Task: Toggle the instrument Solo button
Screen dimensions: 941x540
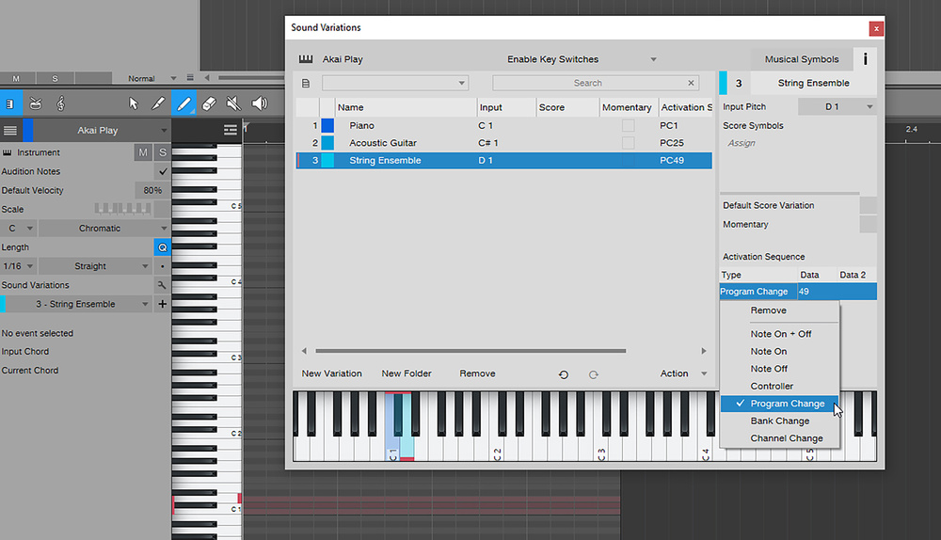Action: click(x=162, y=152)
